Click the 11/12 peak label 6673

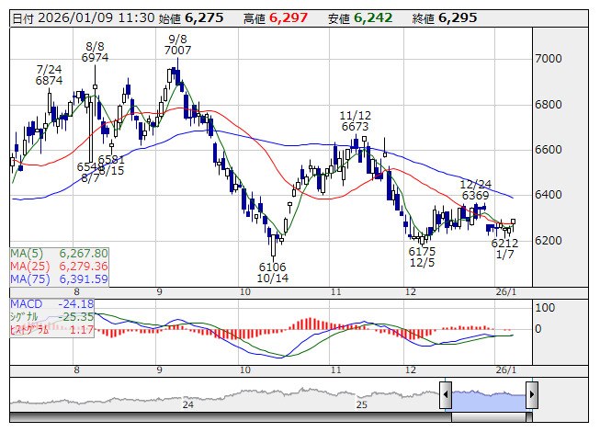coord(355,127)
